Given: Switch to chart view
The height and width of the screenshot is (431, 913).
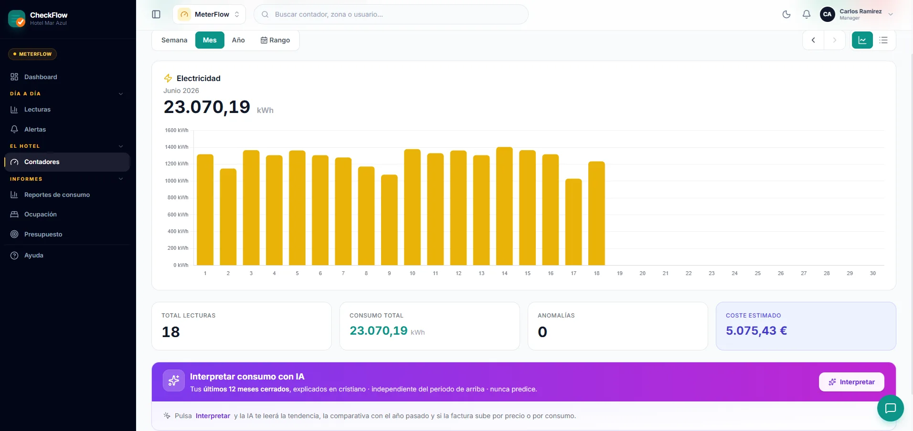Looking at the screenshot, I should [x=862, y=40].
